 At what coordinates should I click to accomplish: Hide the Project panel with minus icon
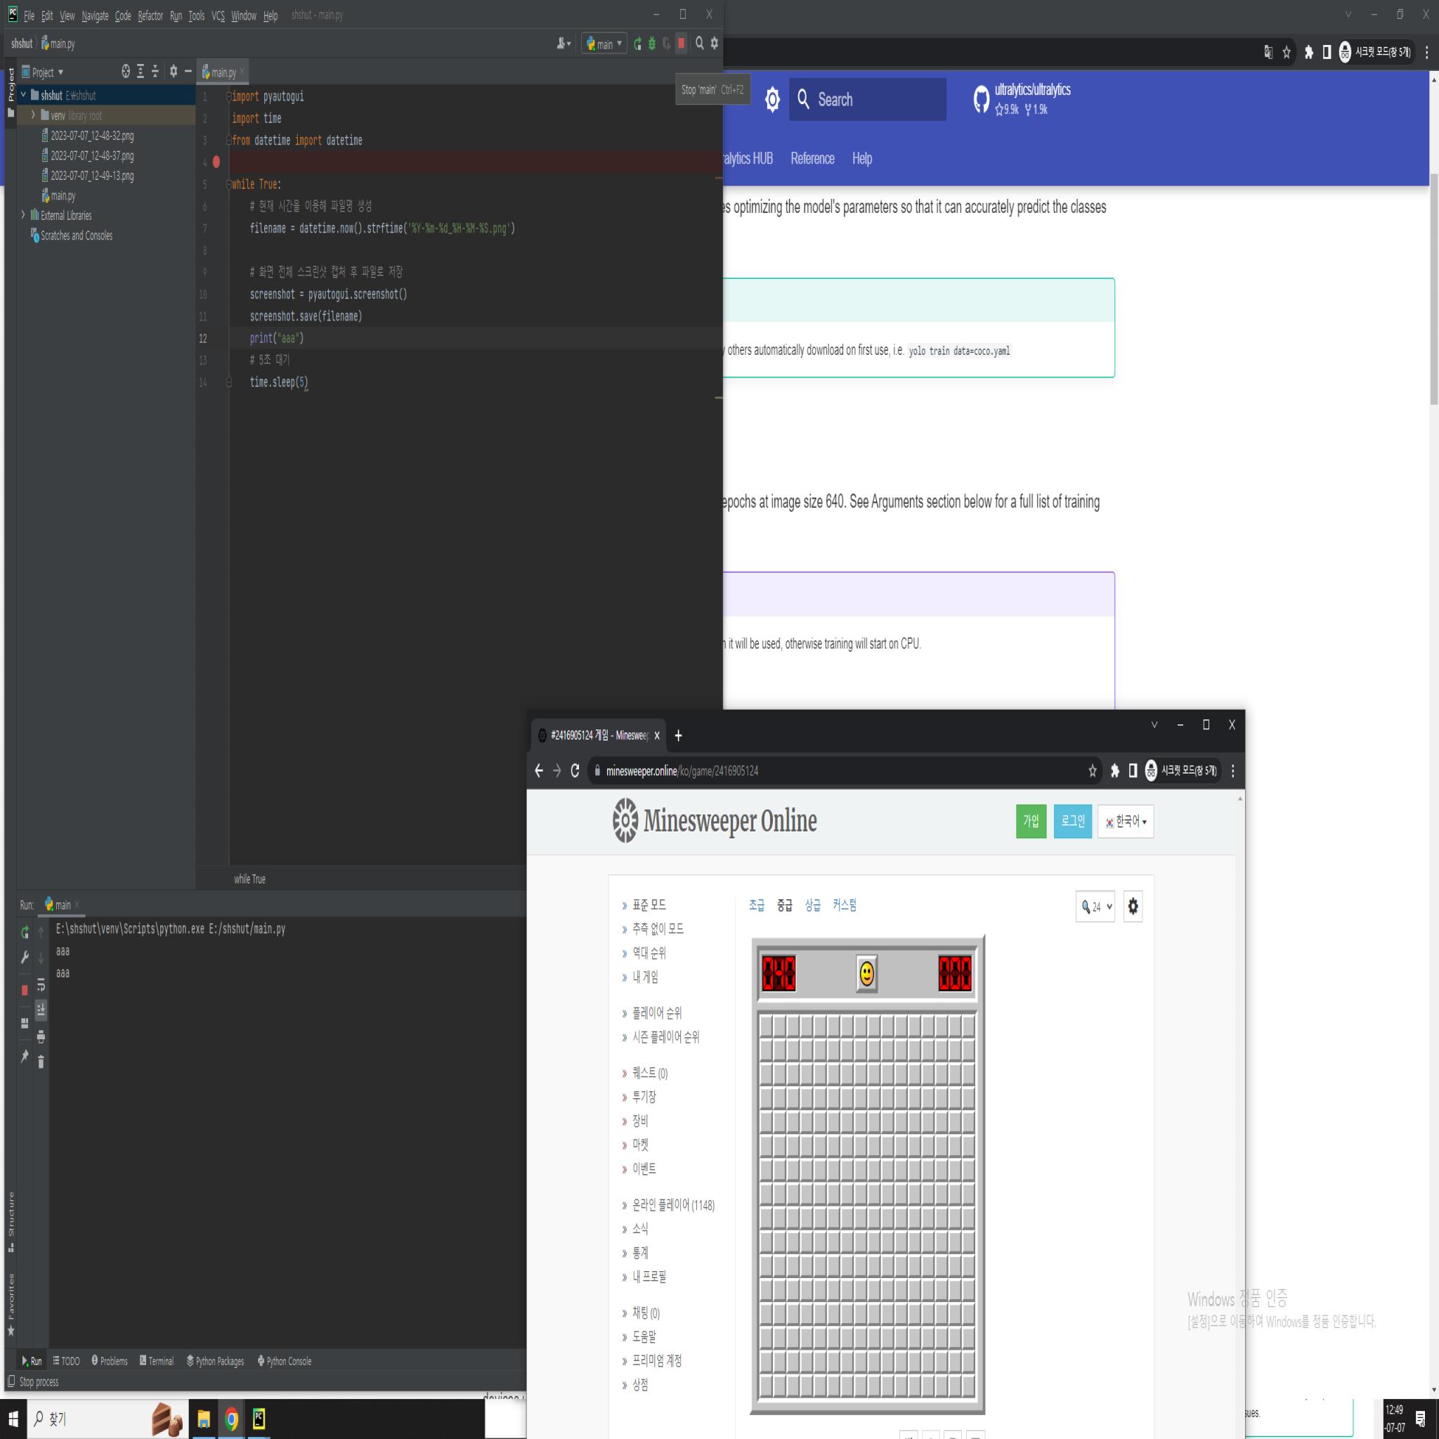pyautogui.click(x=188, y=72)
